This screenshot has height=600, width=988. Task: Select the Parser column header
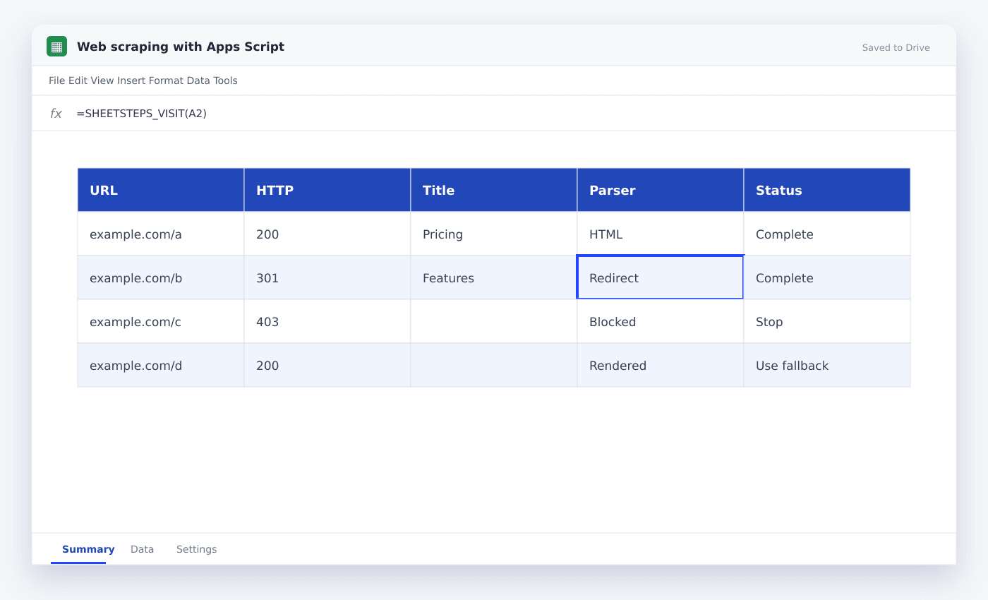click(661, 190)
